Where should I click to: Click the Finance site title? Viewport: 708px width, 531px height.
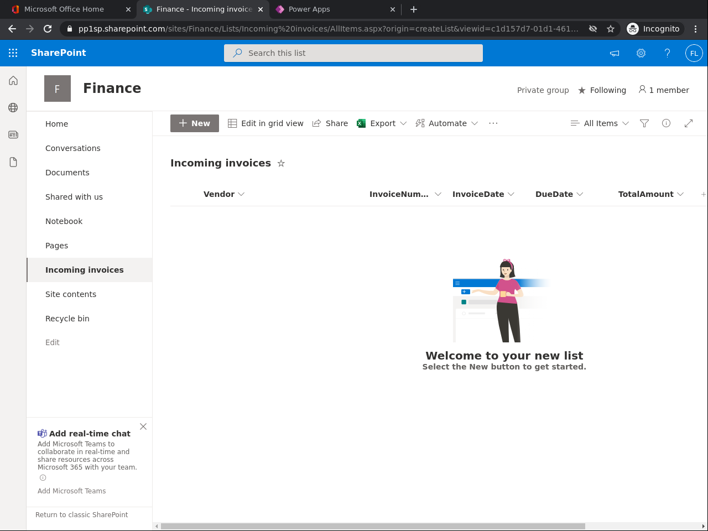point(112,88)
